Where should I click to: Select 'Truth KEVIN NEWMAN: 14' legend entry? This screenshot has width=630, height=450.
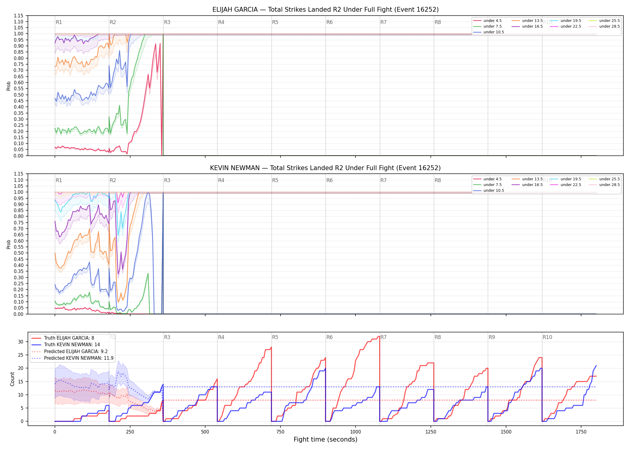72,345
